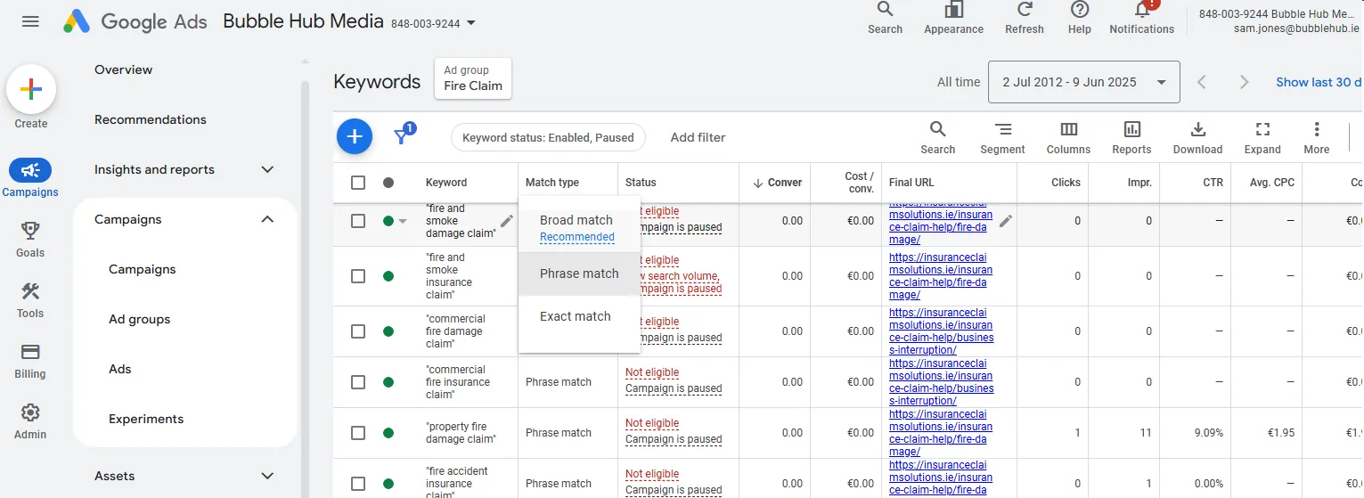Open Billing in the left rail

[30, 360]
